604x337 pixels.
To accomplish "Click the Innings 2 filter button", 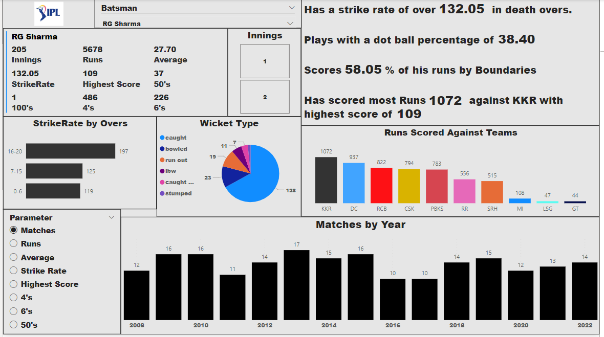I will 265,97.
